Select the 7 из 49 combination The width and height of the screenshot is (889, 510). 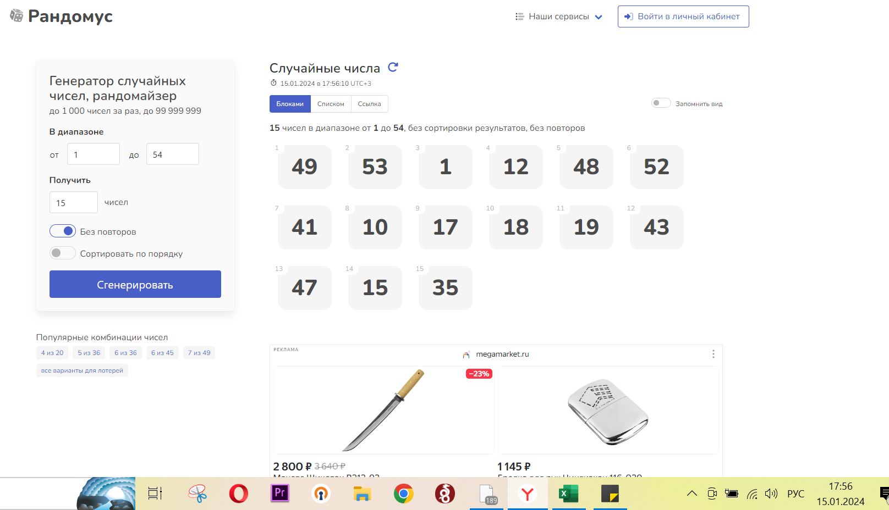click(199, 353)
